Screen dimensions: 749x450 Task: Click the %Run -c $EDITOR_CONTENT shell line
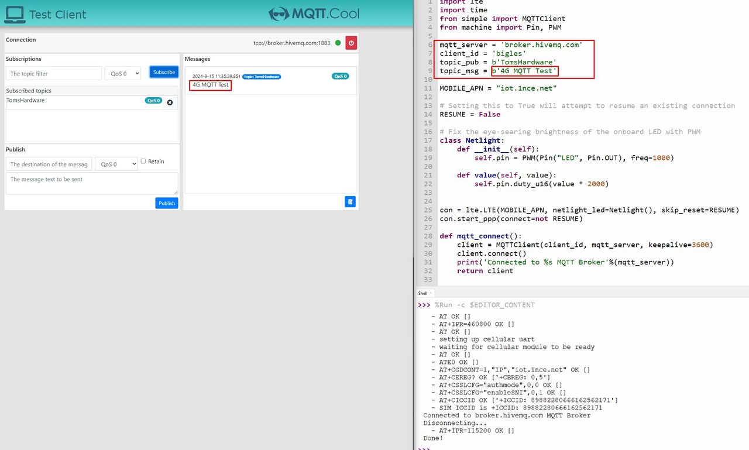coord(485,305)
